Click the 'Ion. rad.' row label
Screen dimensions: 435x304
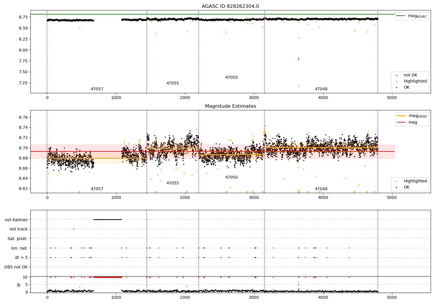[19, 248]
